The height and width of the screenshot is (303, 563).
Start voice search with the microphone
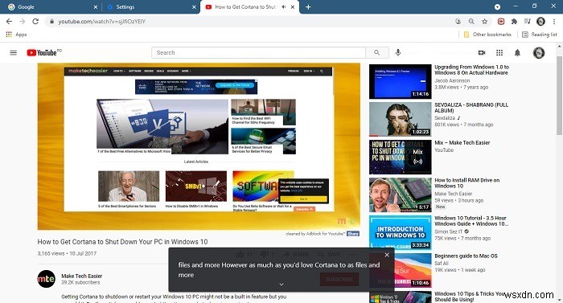pos(398,53)
